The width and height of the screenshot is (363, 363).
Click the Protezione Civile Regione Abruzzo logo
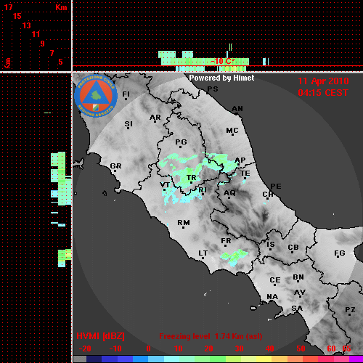96,96
